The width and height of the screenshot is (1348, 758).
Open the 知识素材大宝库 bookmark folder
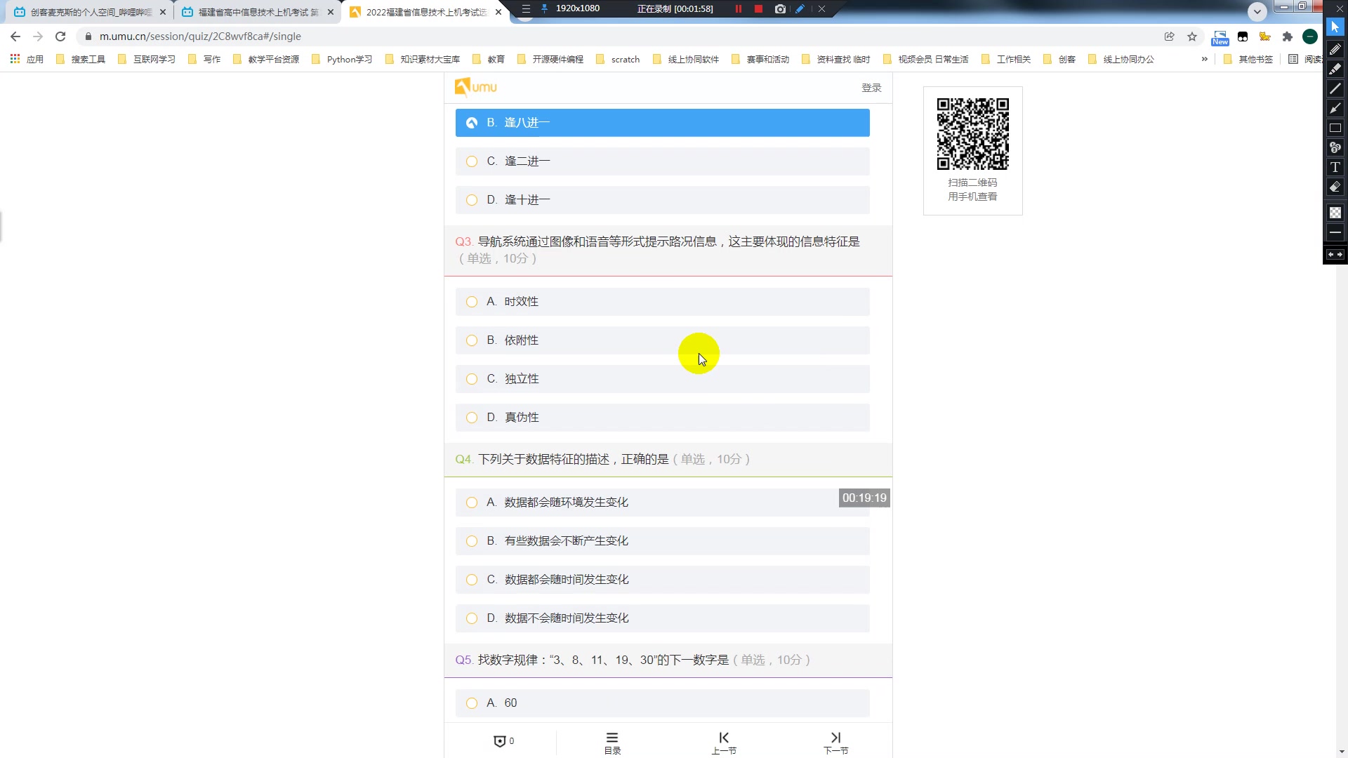(423, 60)
